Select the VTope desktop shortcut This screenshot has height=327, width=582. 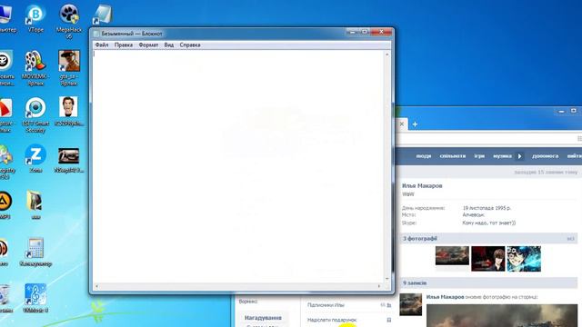(35, 18)
